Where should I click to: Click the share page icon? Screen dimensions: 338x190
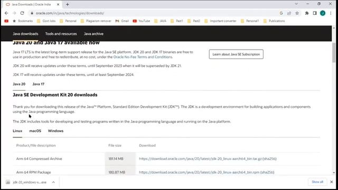pos(289,13)
